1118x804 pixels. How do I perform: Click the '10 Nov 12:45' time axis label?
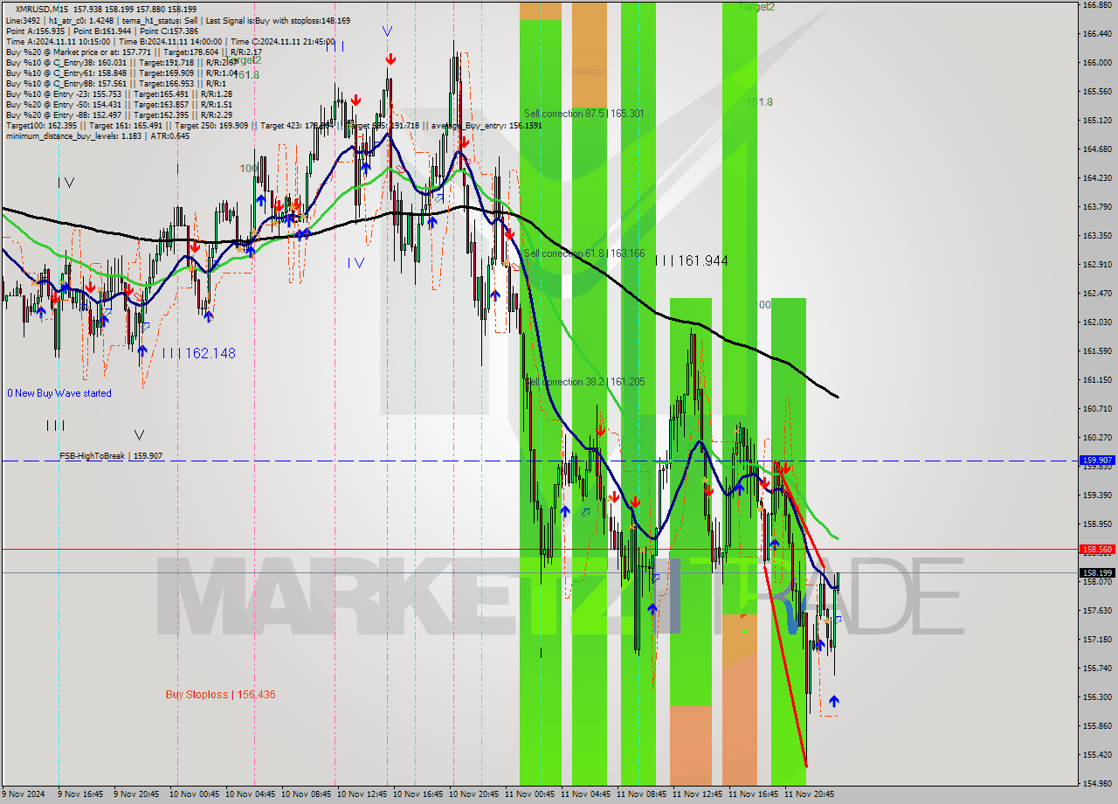362,794
